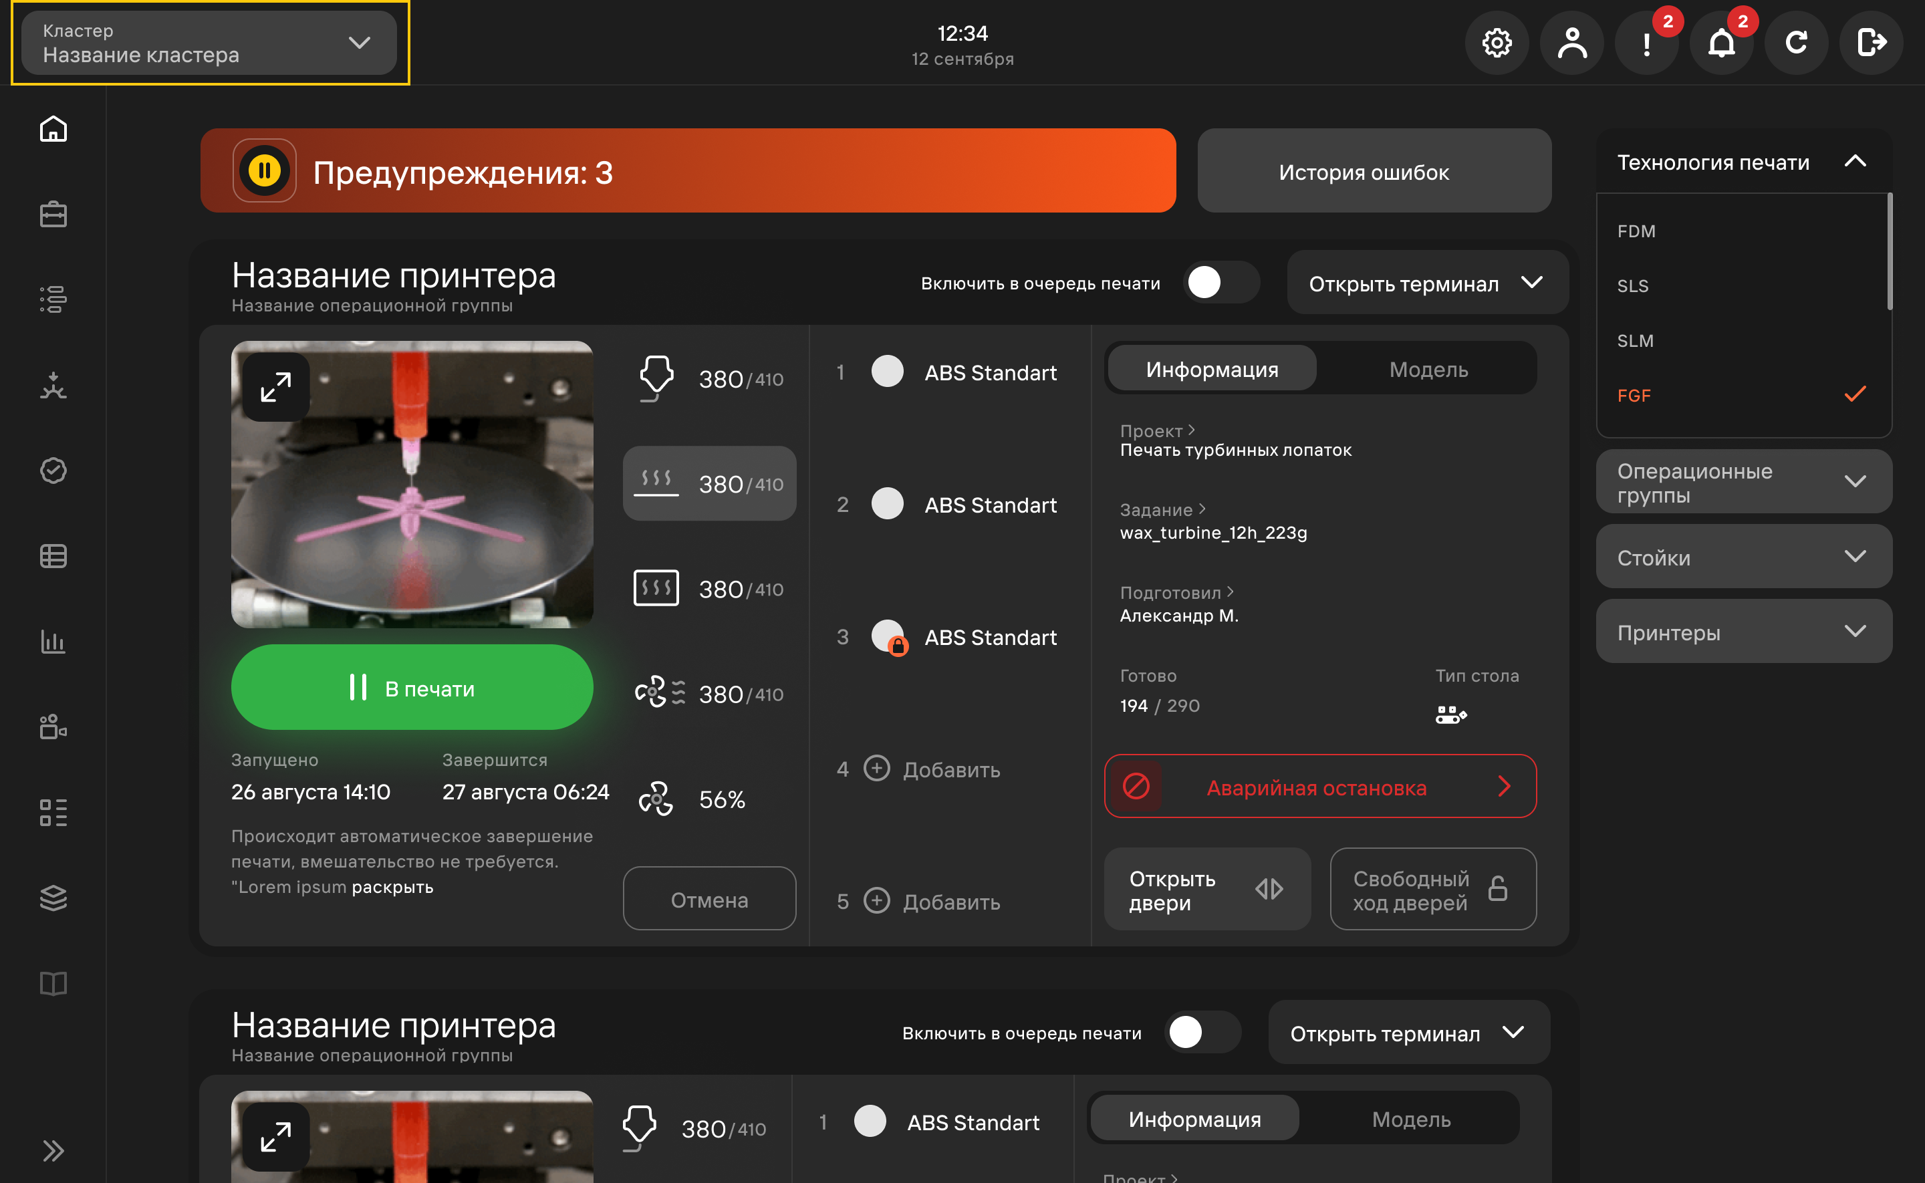
Task: Switch to Модель tab of first printer
Action: tap(1428, 370)
